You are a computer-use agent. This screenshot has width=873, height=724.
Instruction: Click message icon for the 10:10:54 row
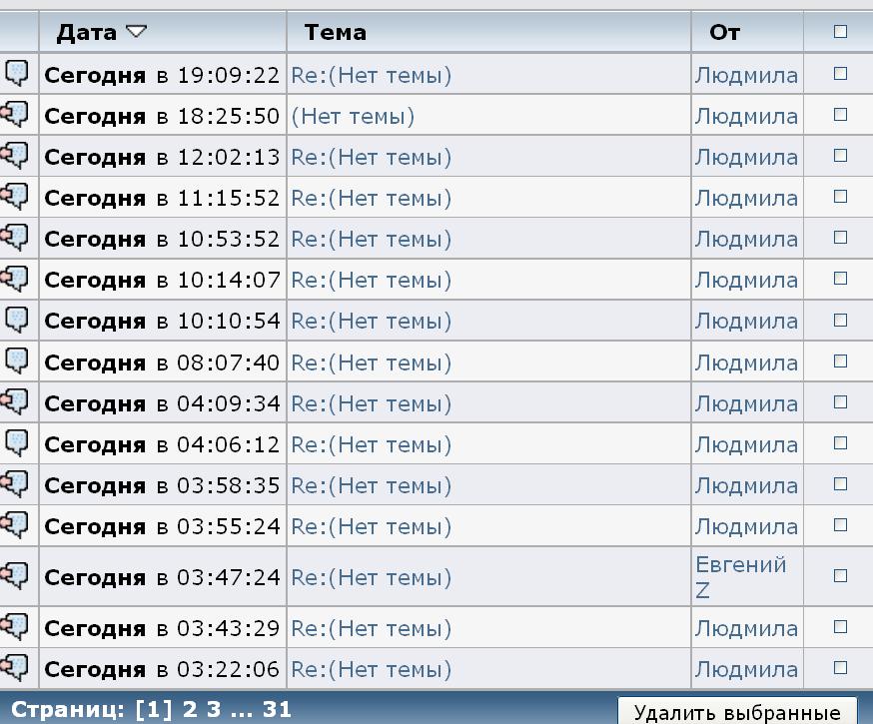tap(17, 320)
